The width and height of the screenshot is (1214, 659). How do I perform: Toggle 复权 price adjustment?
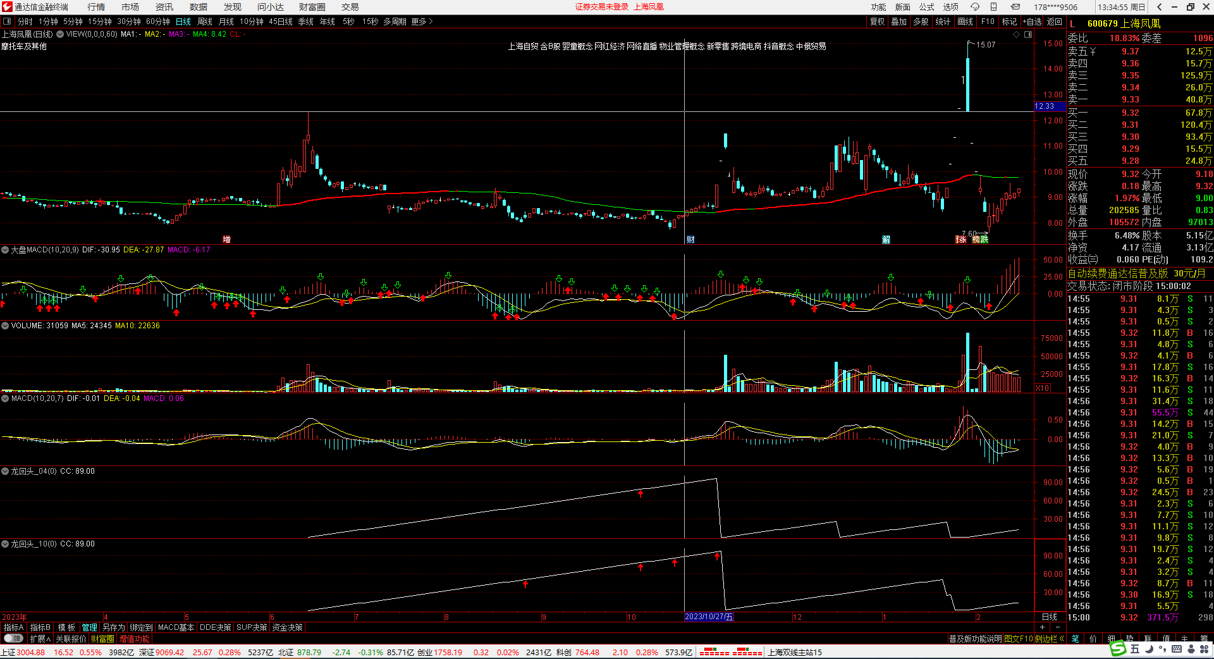(877, 22)
